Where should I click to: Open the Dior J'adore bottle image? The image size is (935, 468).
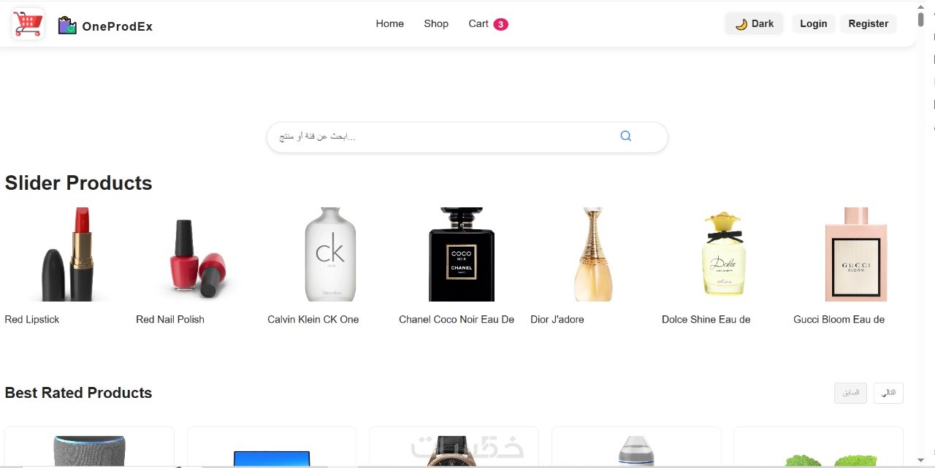coord(593,254)
